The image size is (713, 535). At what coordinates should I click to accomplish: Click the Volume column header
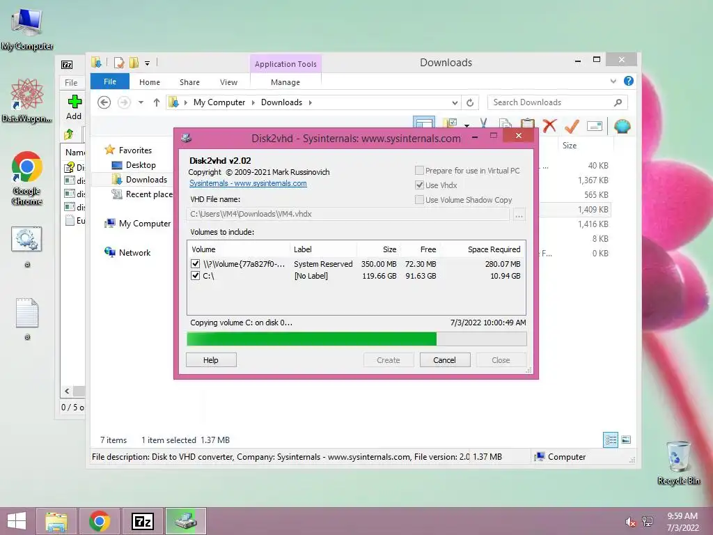pyautogui.click(x=239, y=249)
